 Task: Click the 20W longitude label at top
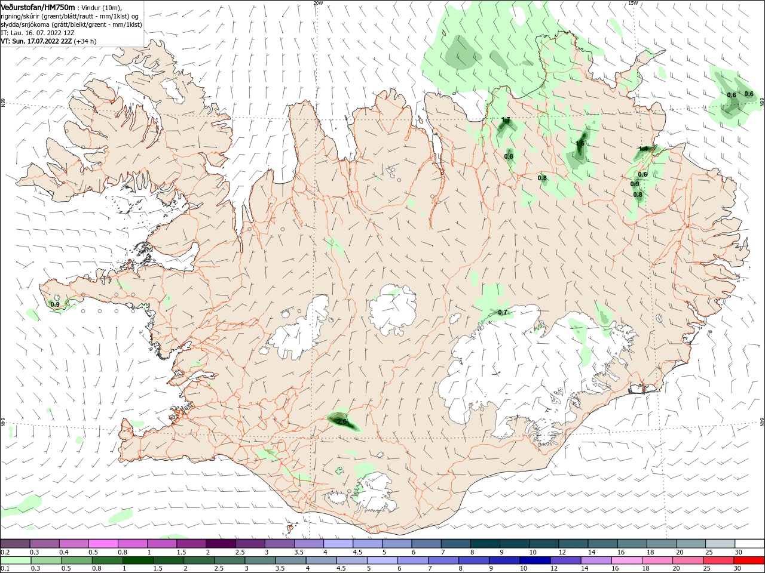tap(318, 3)
